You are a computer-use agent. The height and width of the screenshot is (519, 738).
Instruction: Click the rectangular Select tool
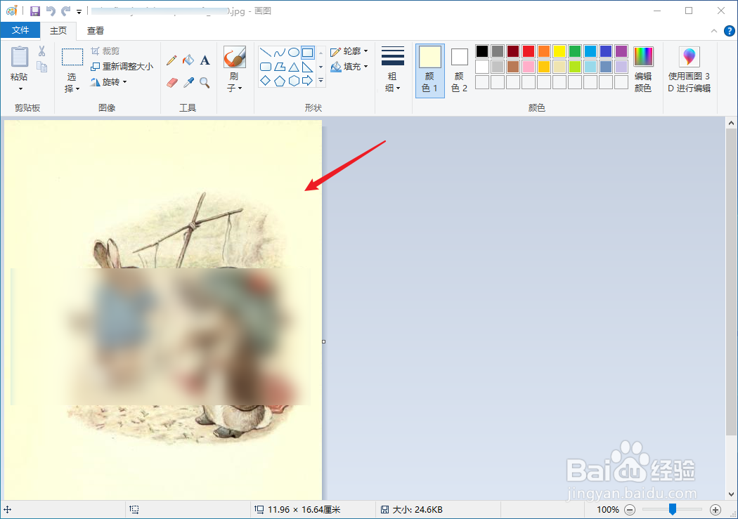point(72,58)
